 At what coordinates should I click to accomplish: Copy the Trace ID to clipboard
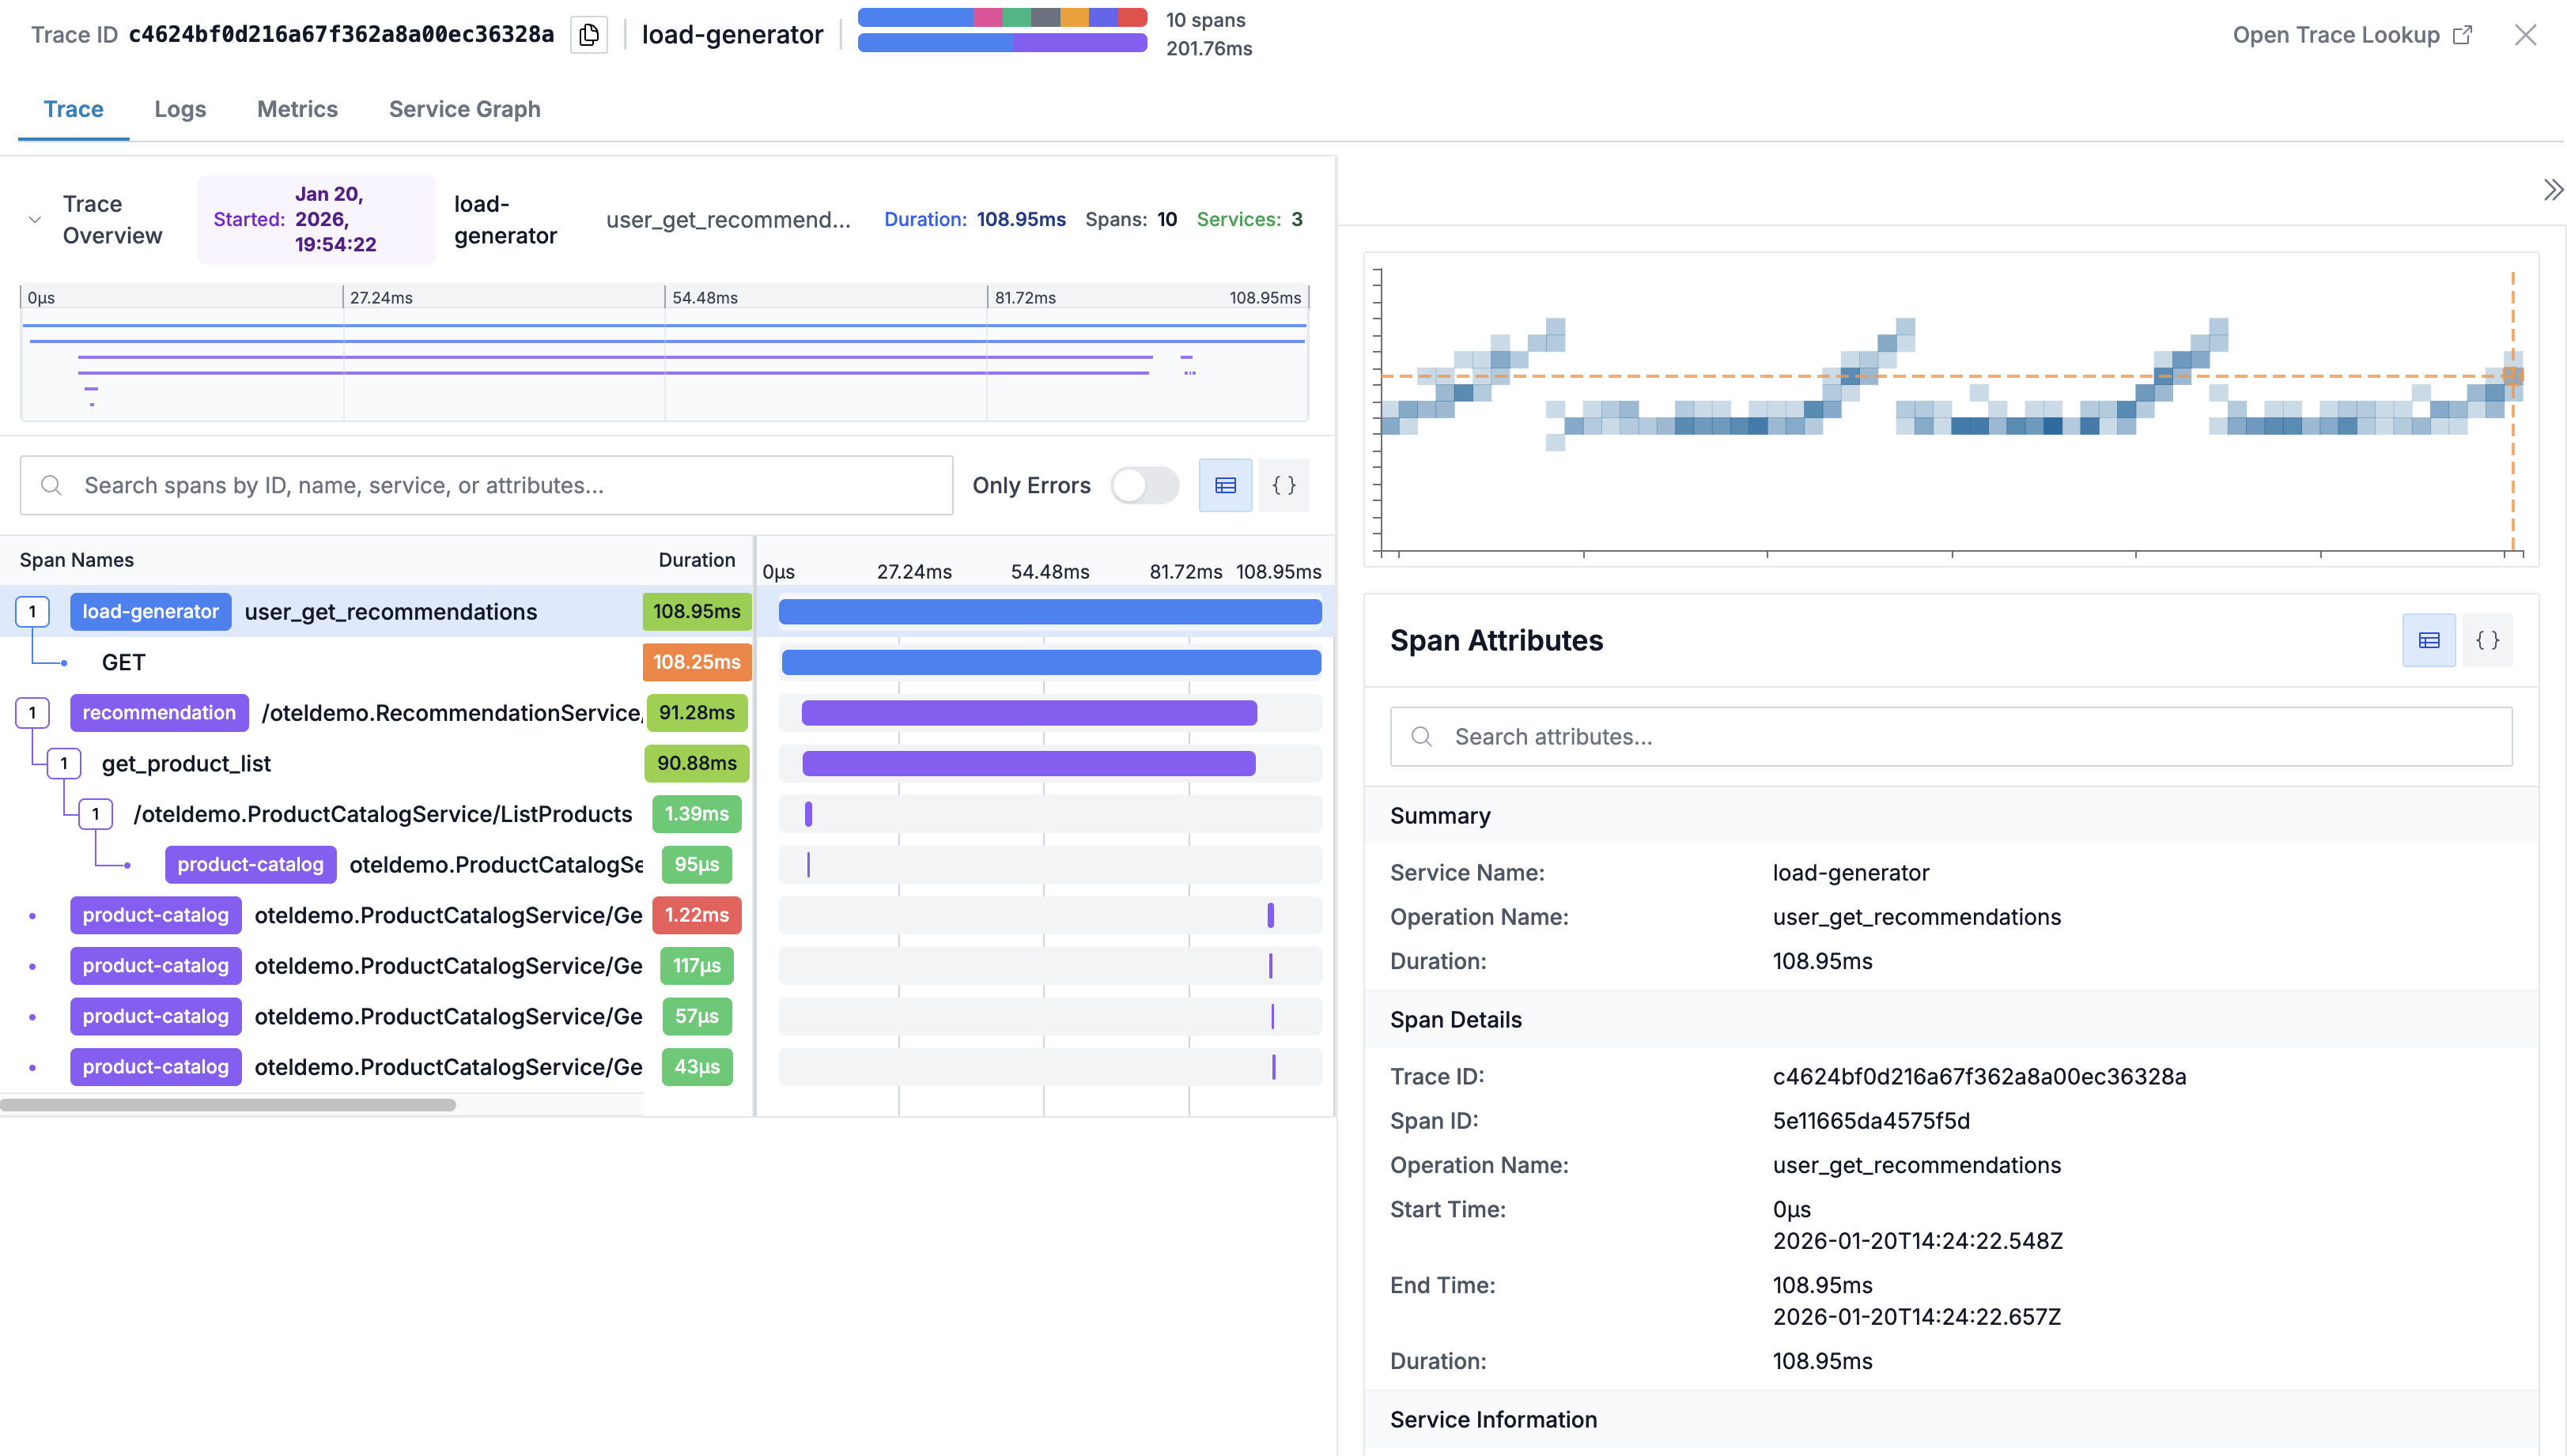click(x=588, y=35)
